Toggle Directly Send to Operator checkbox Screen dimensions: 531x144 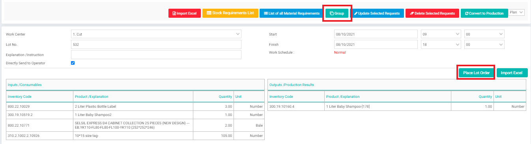tap(73, 63)
